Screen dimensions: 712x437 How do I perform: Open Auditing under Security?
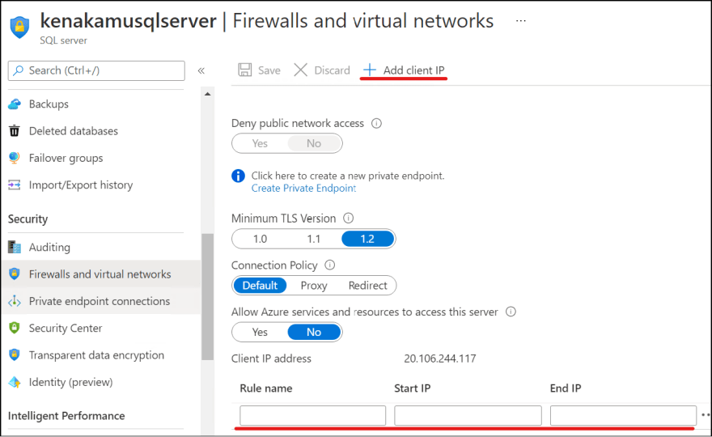[49, 247]
